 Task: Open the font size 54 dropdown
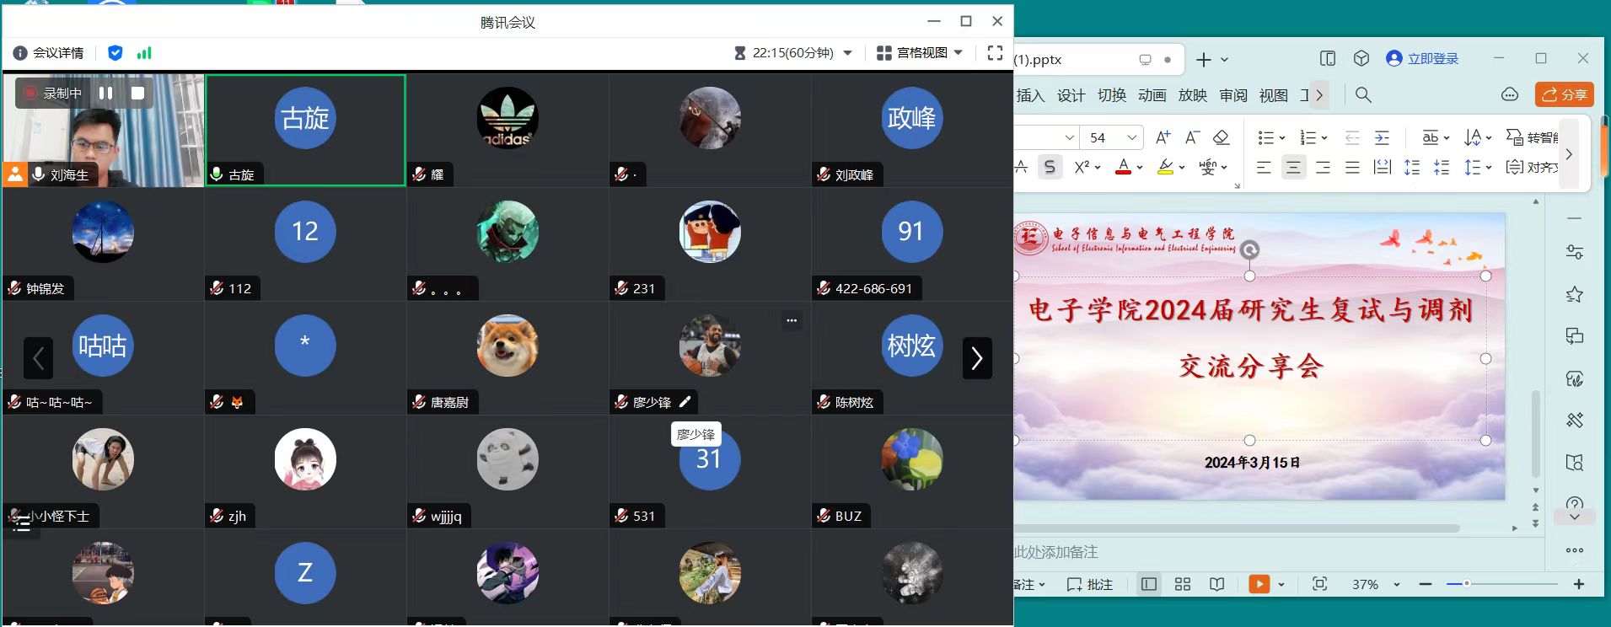tap(1132, 137)
